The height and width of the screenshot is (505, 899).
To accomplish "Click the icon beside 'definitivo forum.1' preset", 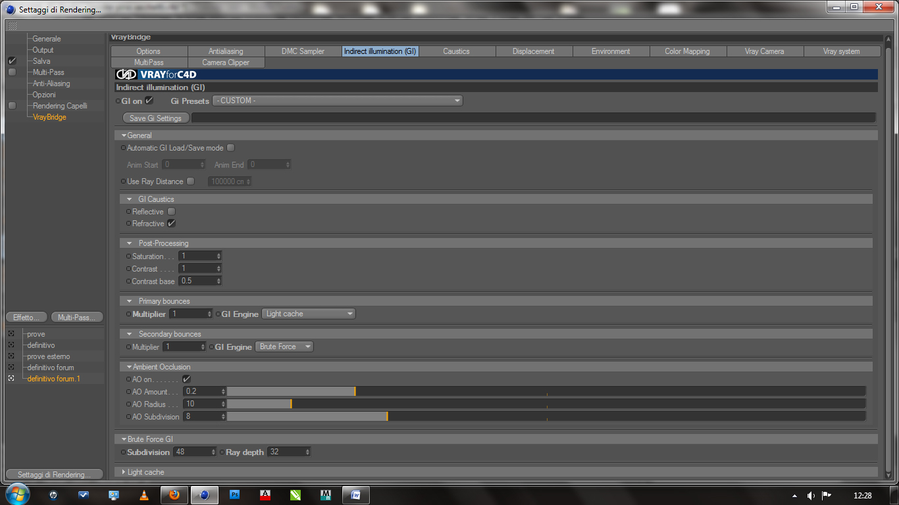I will click(x=11, y=379).
